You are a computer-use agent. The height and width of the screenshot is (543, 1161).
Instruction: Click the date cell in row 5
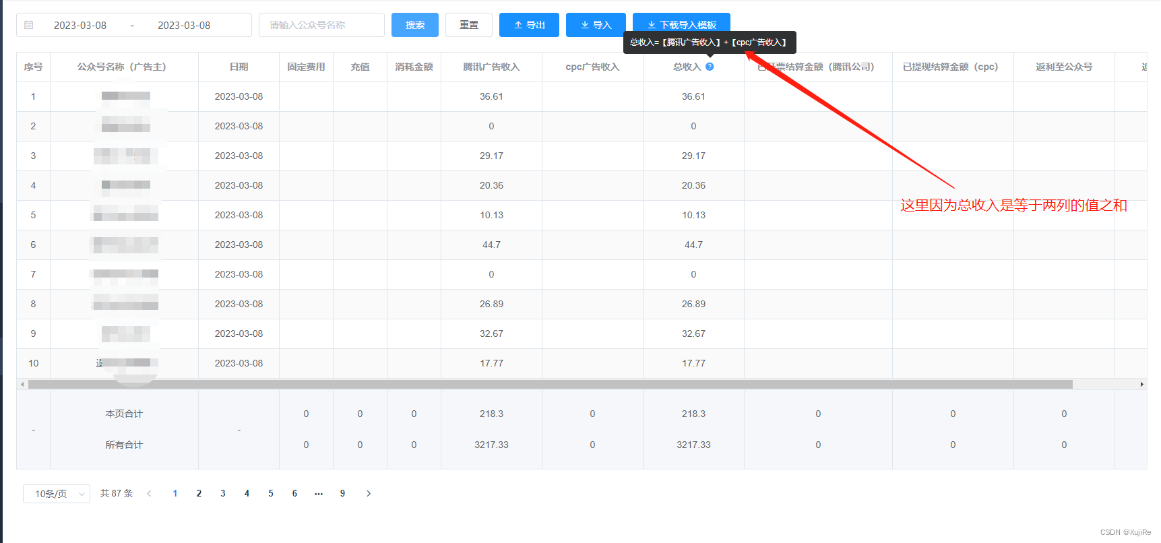tap(239, 215)
